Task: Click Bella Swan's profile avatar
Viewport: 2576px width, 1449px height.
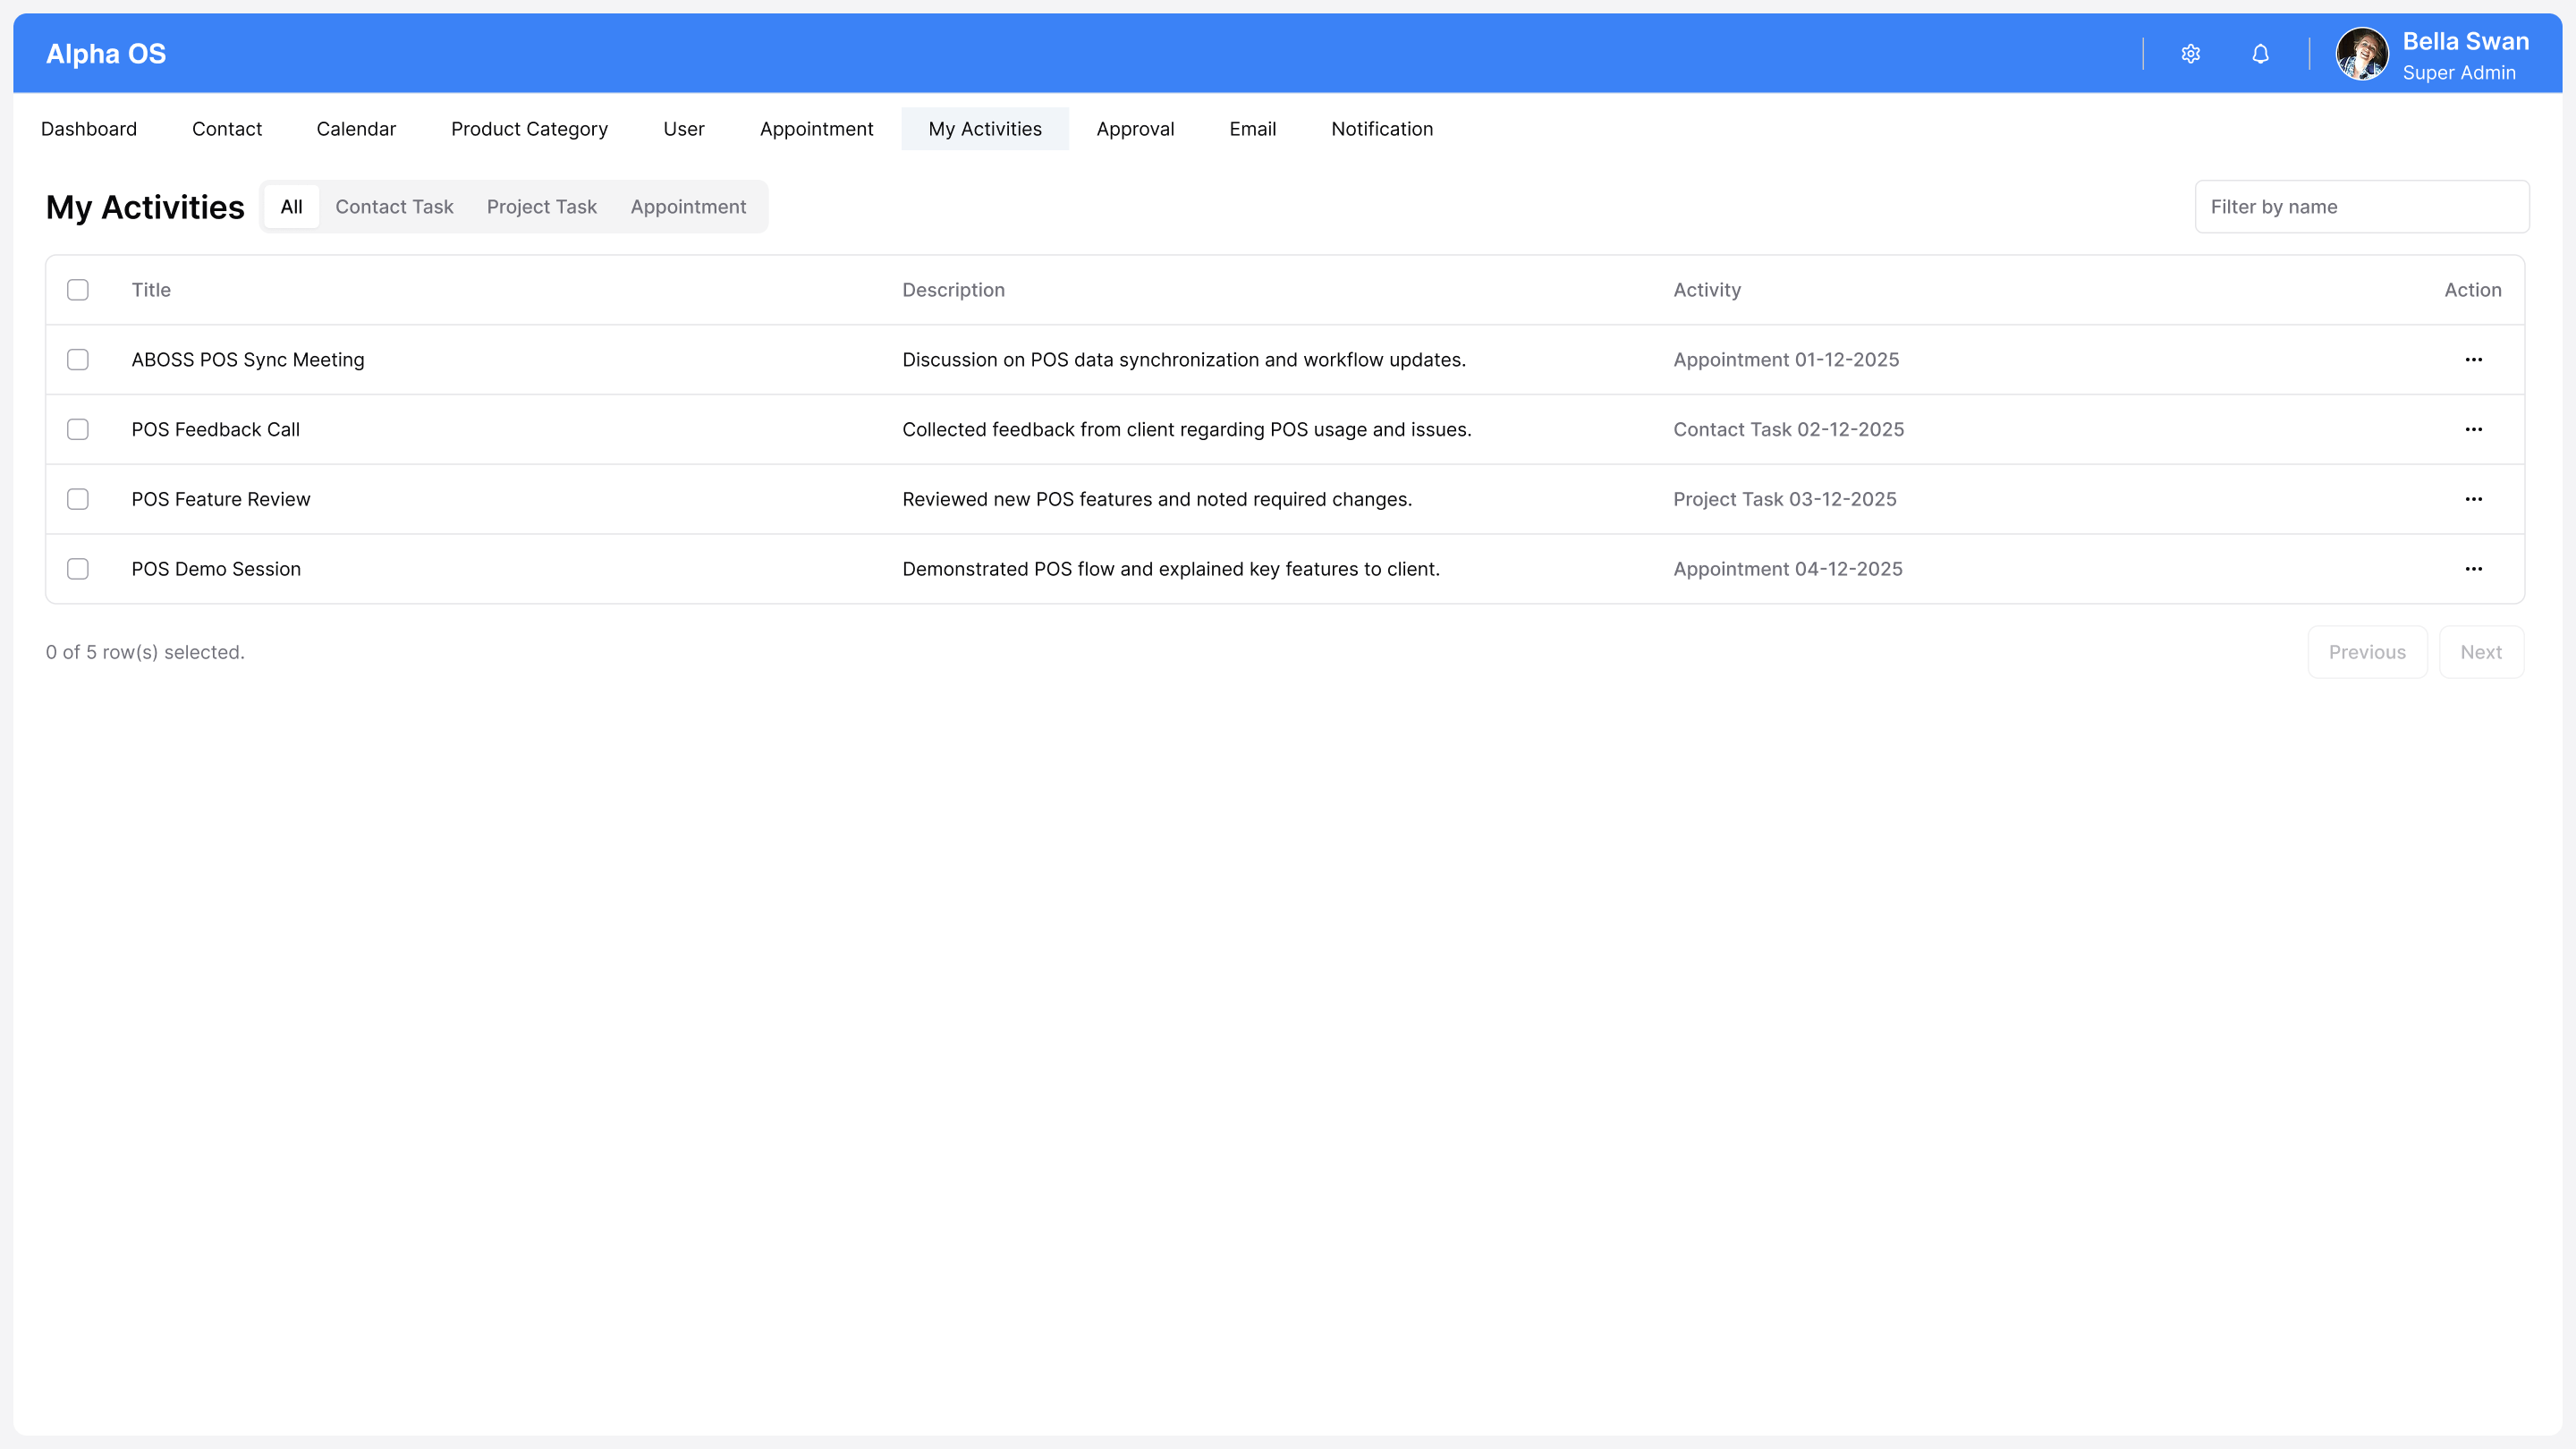Action: pyautogui.click(x=2361, y=54)
